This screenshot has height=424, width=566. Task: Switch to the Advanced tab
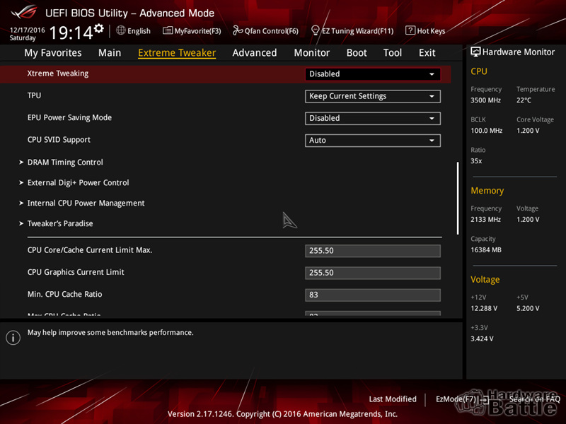click(x=255, y=53)
